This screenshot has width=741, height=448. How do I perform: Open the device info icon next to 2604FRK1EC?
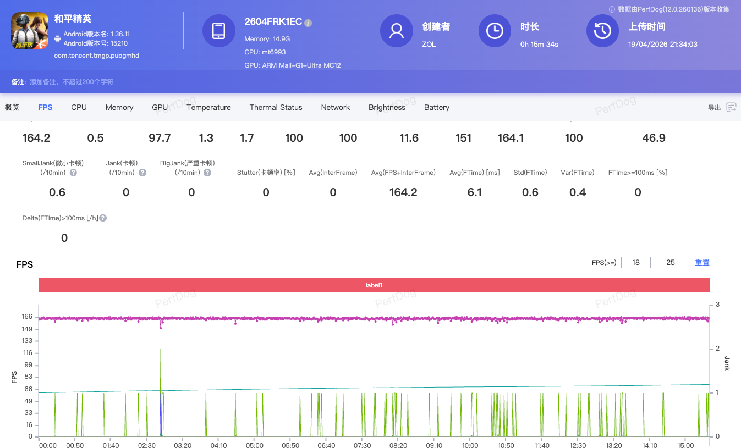click(308, 23)
